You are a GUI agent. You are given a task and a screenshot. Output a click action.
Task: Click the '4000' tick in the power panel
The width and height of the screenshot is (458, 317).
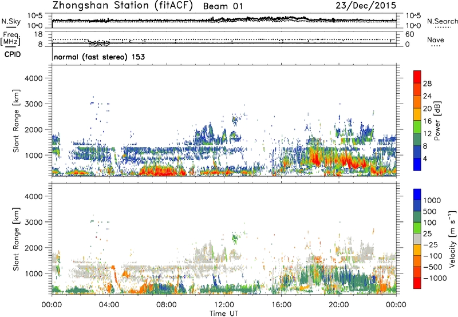(x=33, y=78)
